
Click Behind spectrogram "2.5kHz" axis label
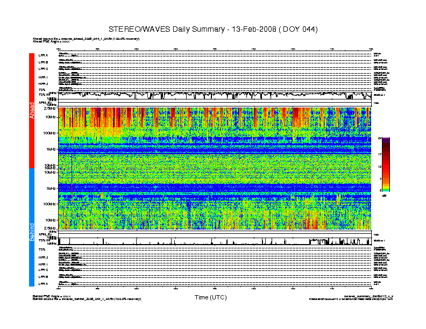pos(49,228)
